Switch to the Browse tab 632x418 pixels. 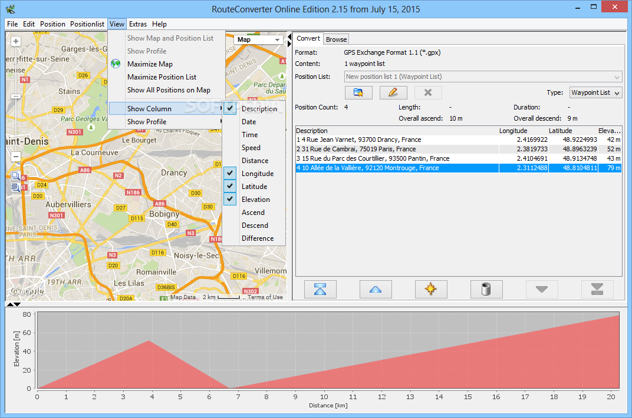click(x=336, y=39)
